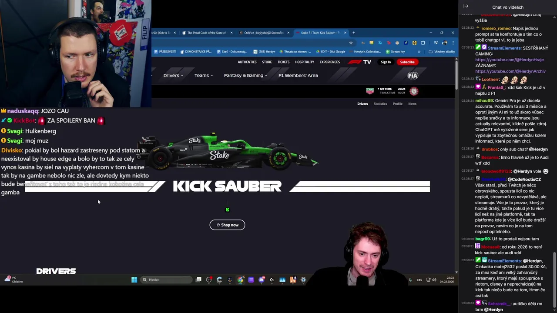Open the youtube.com/@HerdynHraje chat link

click(x=509, y=60)
